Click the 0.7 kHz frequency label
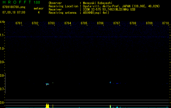171x108 pixels. (2, 89)
